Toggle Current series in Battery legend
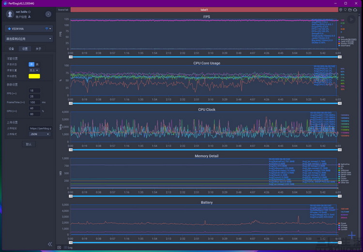The image size is (363, 252). pos(343,230)
